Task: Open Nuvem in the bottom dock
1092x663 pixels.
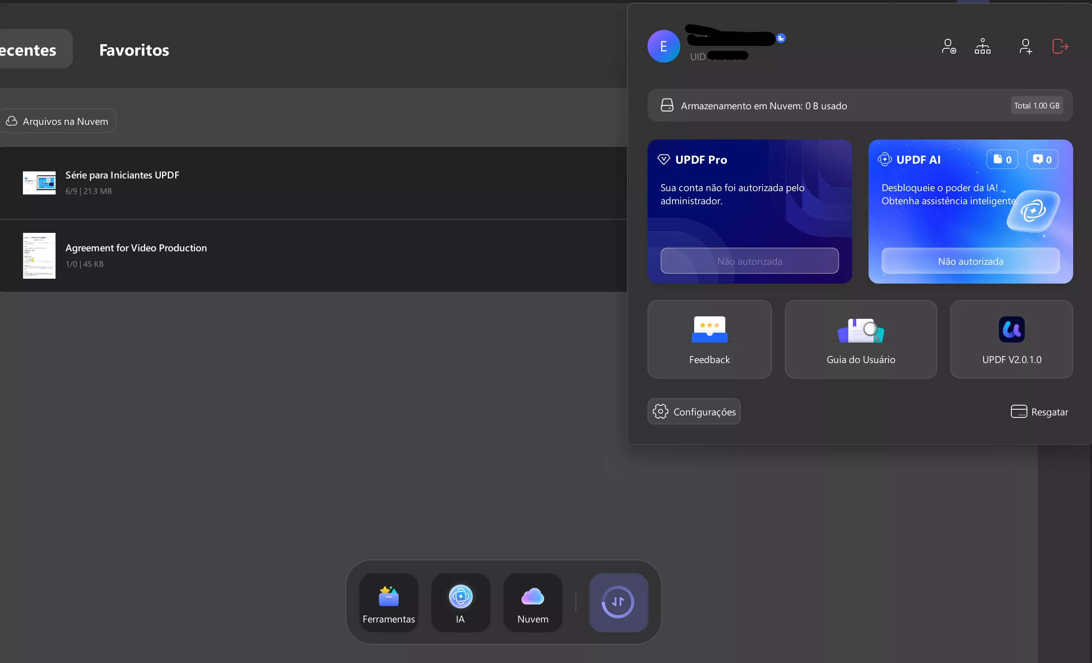Action: point(533,603)
